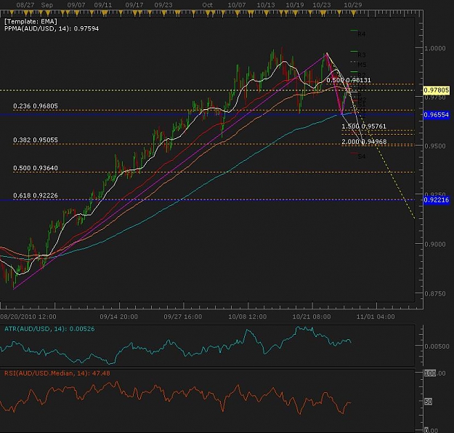
Task: Click the 11/01 04:00 time label
Action: (x=376, y=317)
